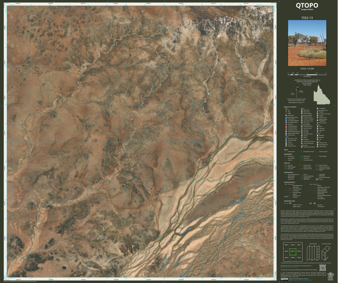Click the kilometres scale bar

(307, 74)
